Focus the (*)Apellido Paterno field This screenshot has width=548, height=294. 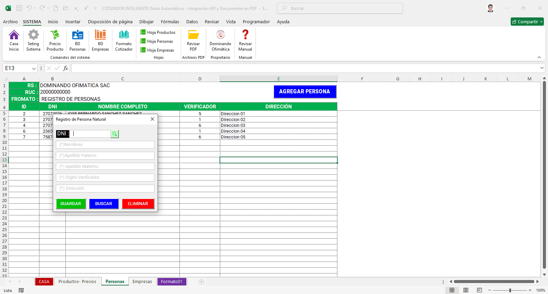(x=105, y=156)
